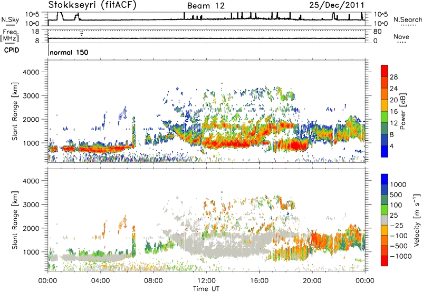
Task: Click the Stokkseyri (fitACF) title
Action: (x=92, y=5)
